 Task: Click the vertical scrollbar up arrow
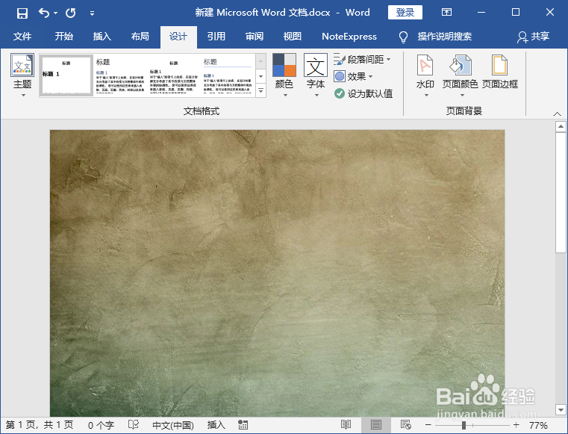(x=561, y=126)
